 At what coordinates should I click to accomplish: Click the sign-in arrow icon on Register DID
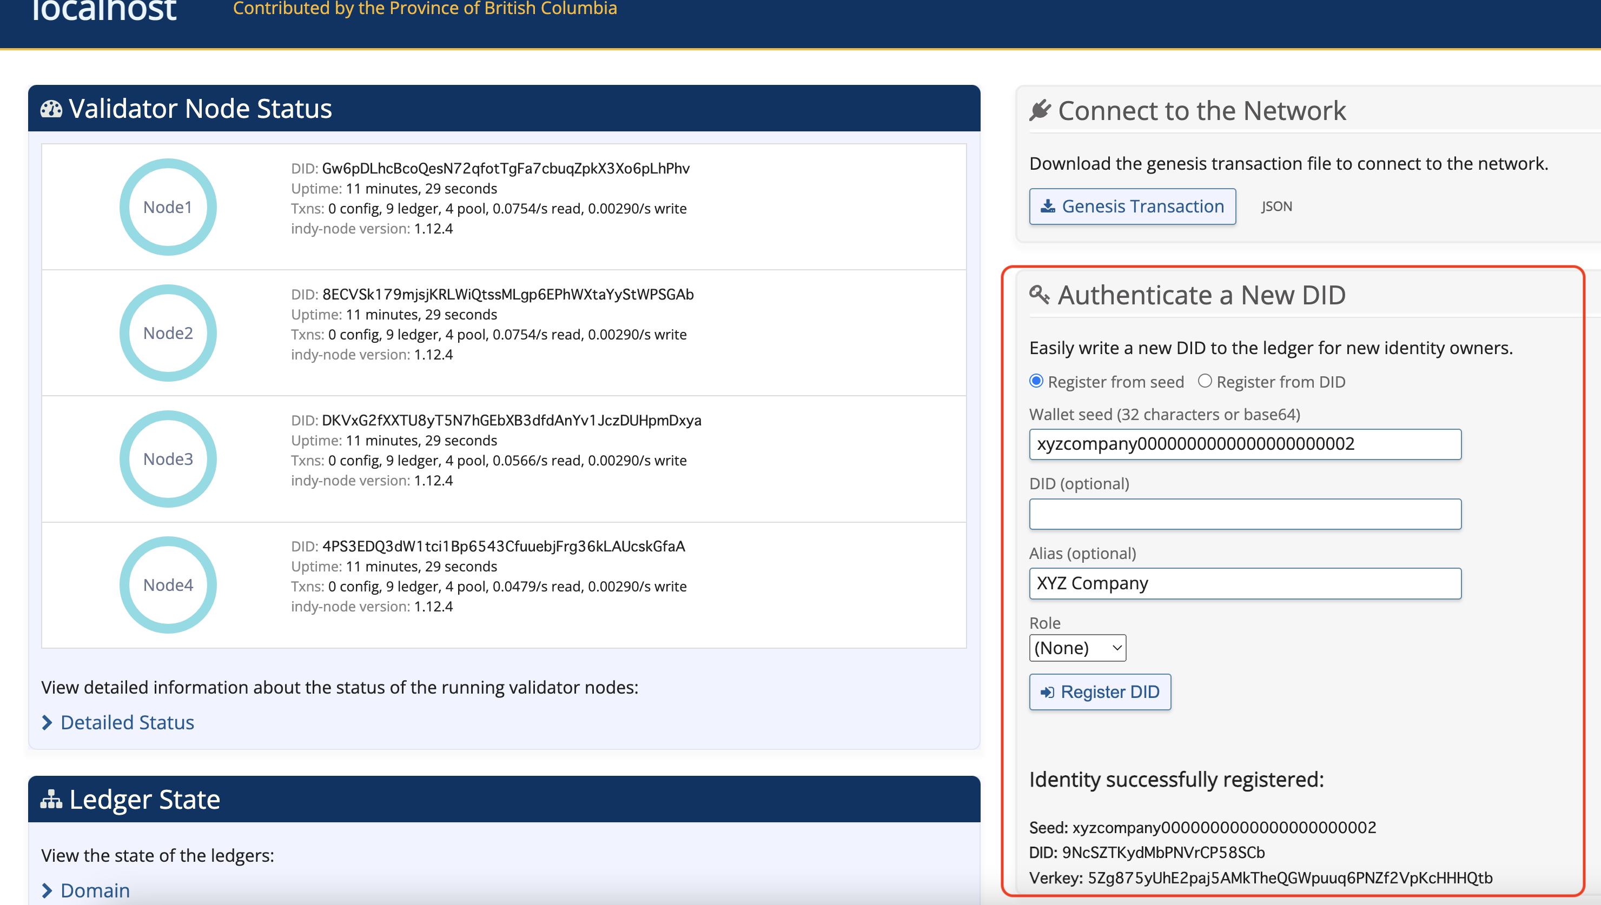tap(1047, 692)
